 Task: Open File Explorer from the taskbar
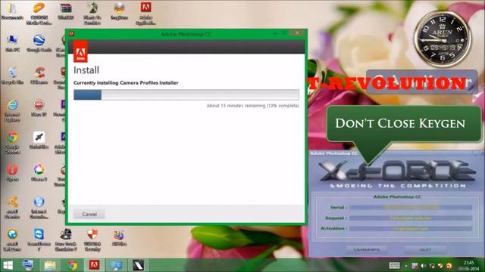(x=50, y=265)
